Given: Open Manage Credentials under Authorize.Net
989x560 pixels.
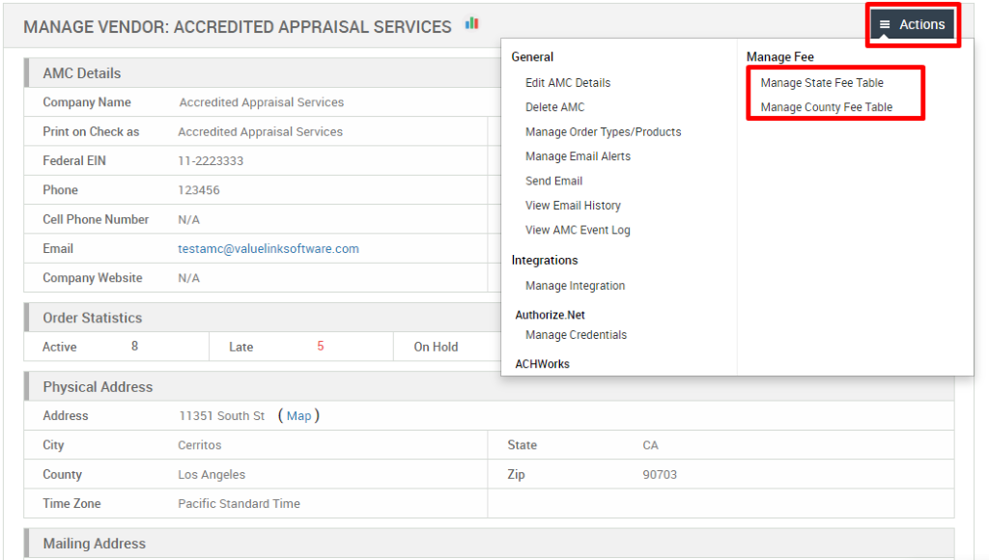Looking at the screenshot, I should 576,335.
